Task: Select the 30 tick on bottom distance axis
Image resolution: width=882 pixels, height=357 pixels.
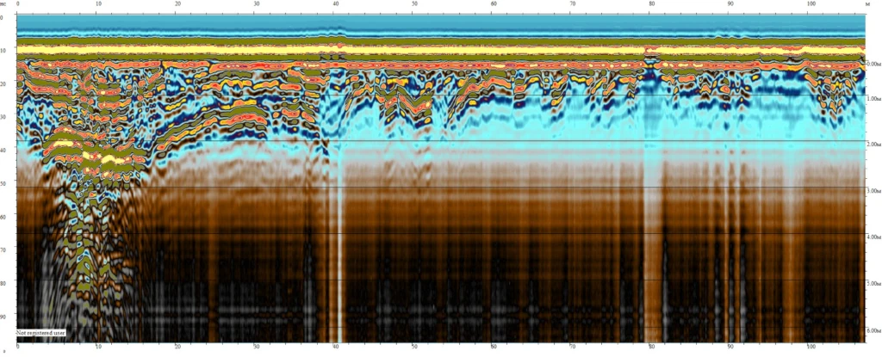Action: click(256, 348)
